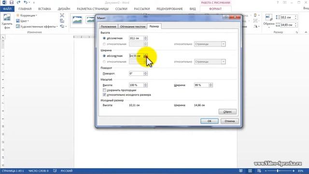Select относительная radio under Ширина
The image size is (309, 174).
coord(104,62)
